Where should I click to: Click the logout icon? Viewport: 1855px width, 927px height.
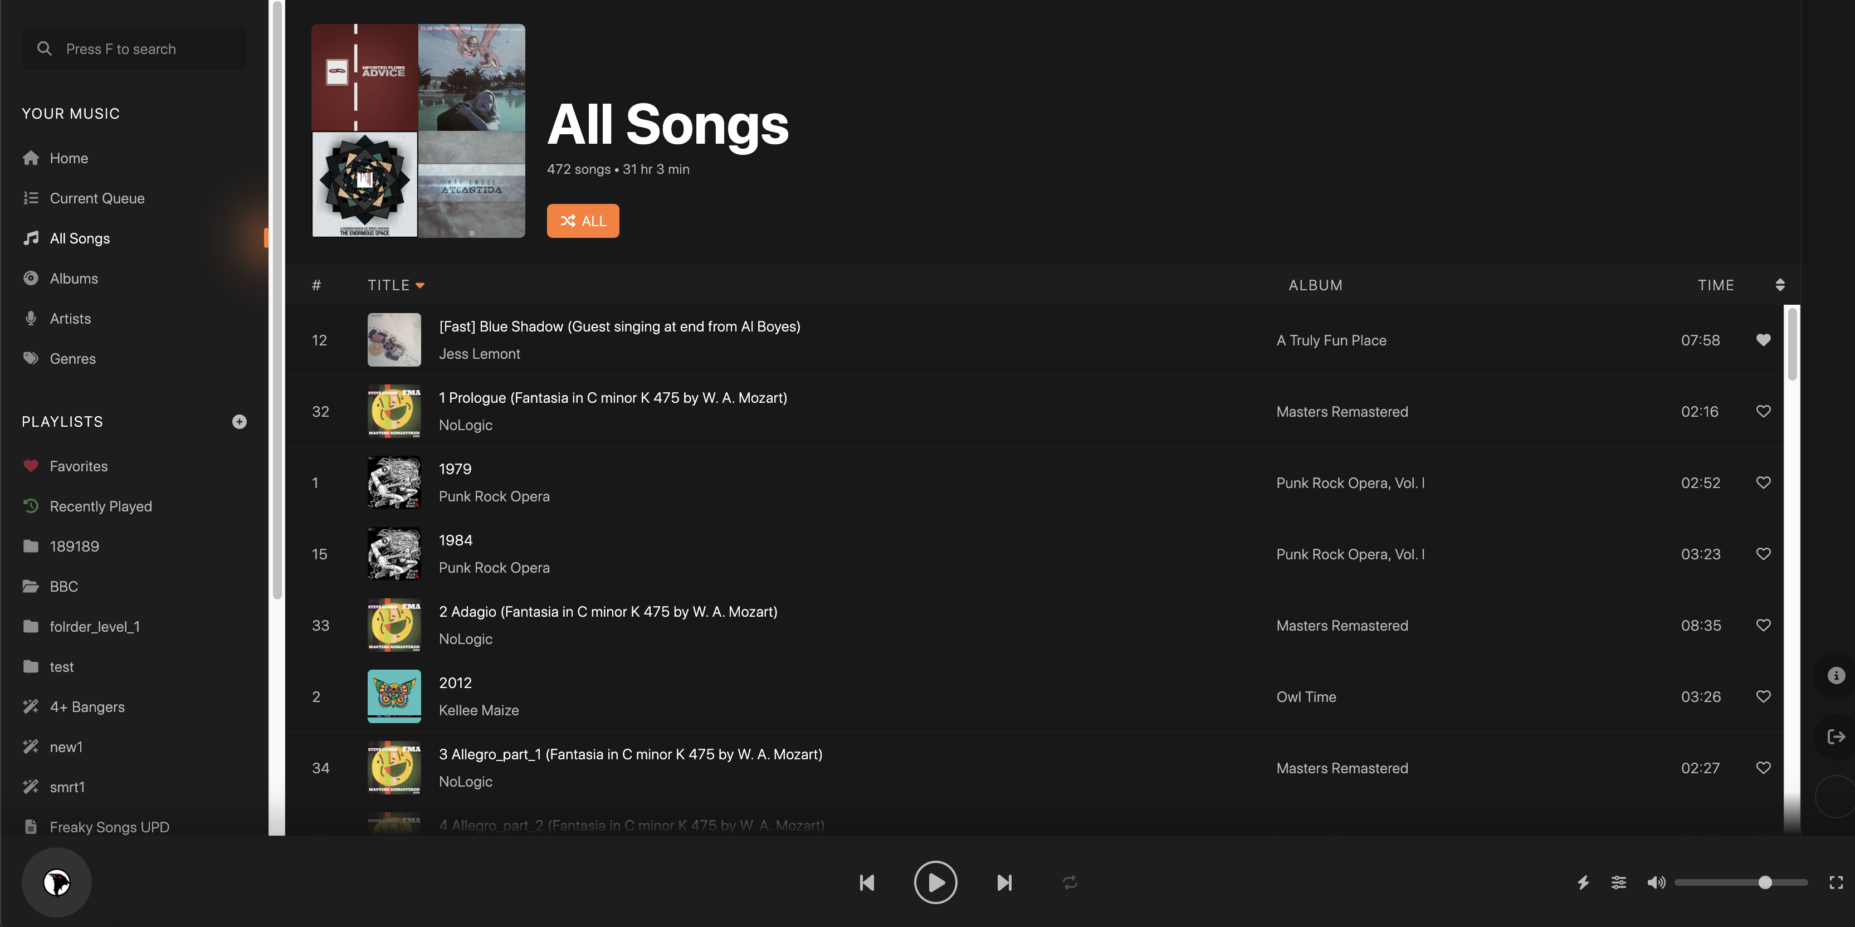tap(1836, 736)
